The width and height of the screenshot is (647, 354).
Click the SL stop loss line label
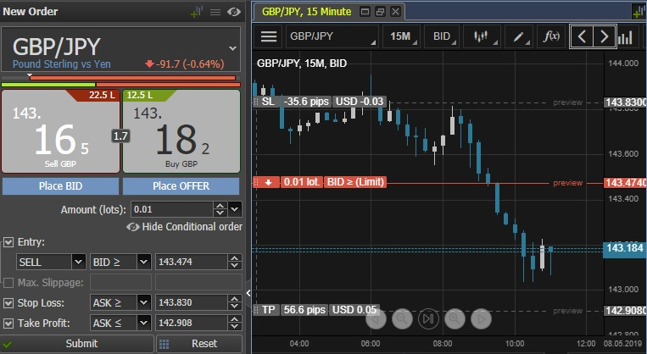coord(268,102)
